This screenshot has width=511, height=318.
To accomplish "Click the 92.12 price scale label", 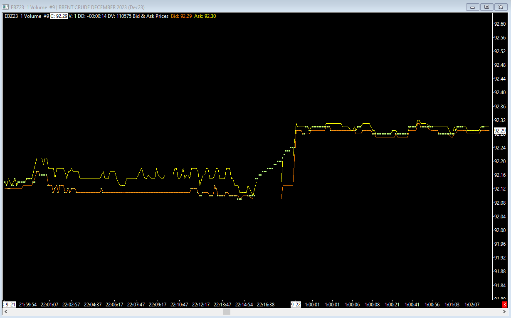I will [499, 189].
